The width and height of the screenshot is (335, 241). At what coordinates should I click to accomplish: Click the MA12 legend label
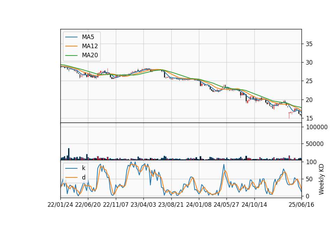click(90, 46)
